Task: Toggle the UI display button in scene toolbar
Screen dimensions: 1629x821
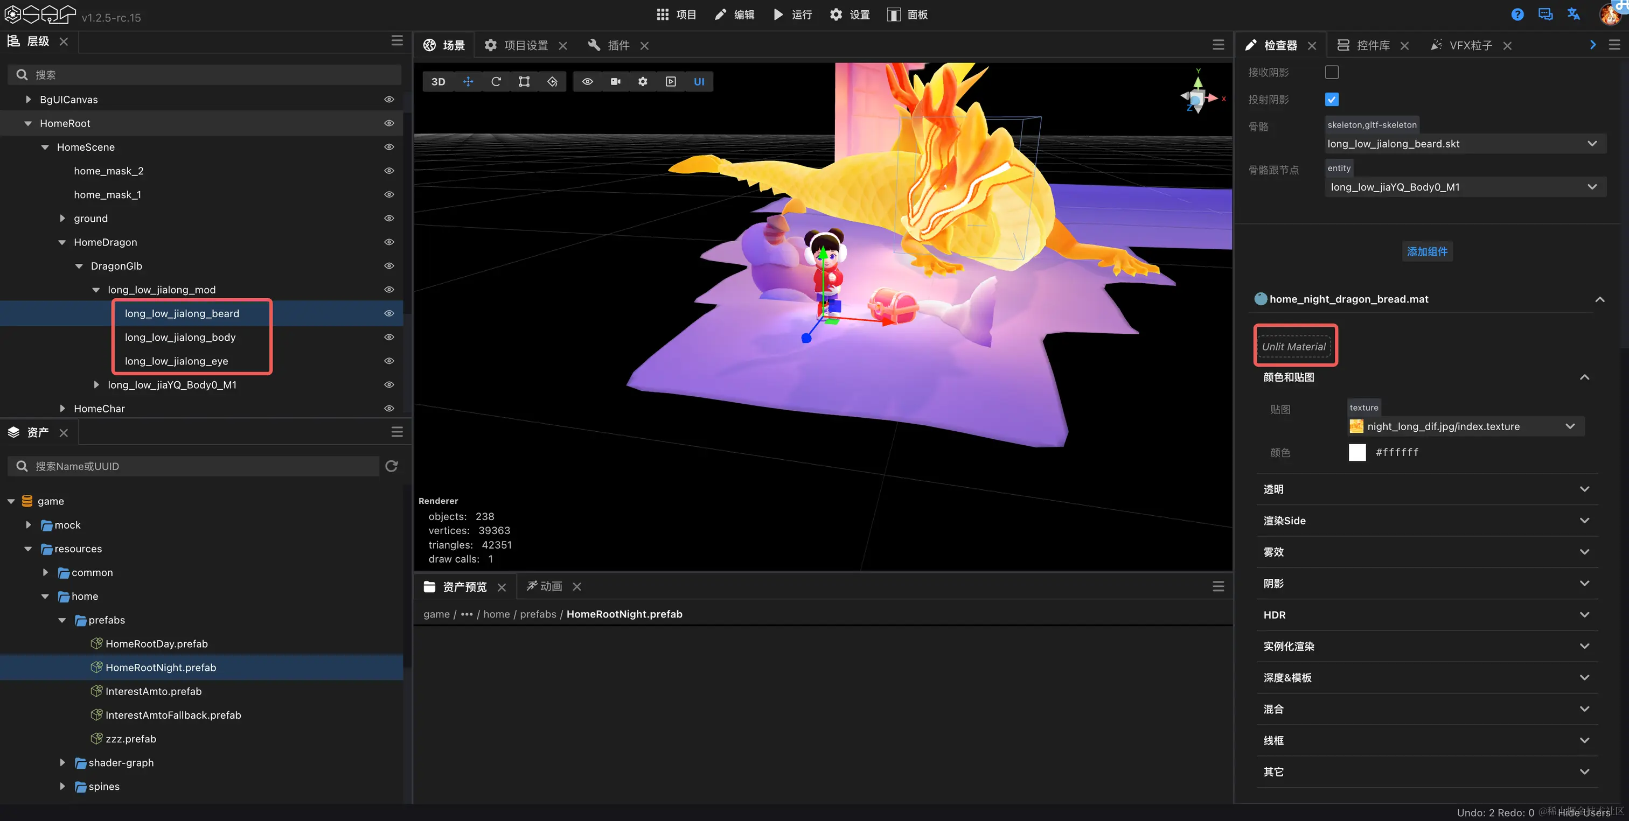Action: click(x=699, y=81)
